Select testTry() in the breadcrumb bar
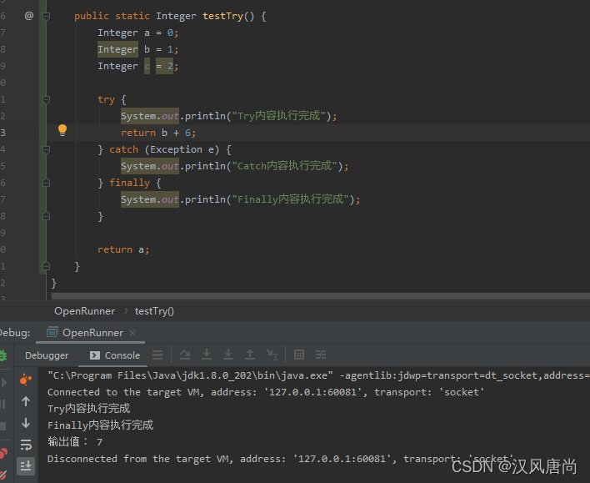The image size is (590, 483). point(154,311)
